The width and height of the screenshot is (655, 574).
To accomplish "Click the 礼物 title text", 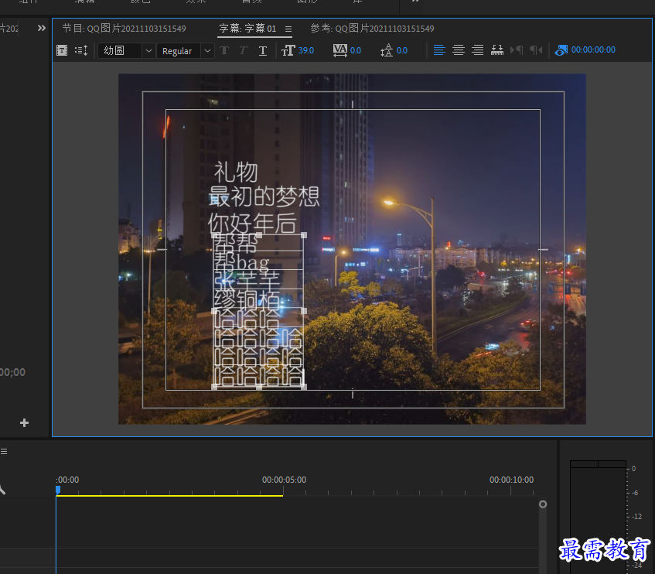I will click(x=236, y=172).
